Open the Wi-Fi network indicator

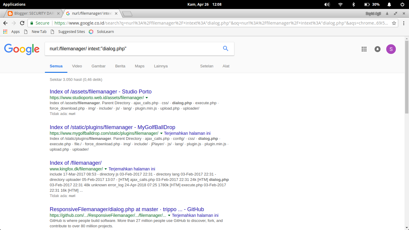pyautogui.click(x=340, y=4)
